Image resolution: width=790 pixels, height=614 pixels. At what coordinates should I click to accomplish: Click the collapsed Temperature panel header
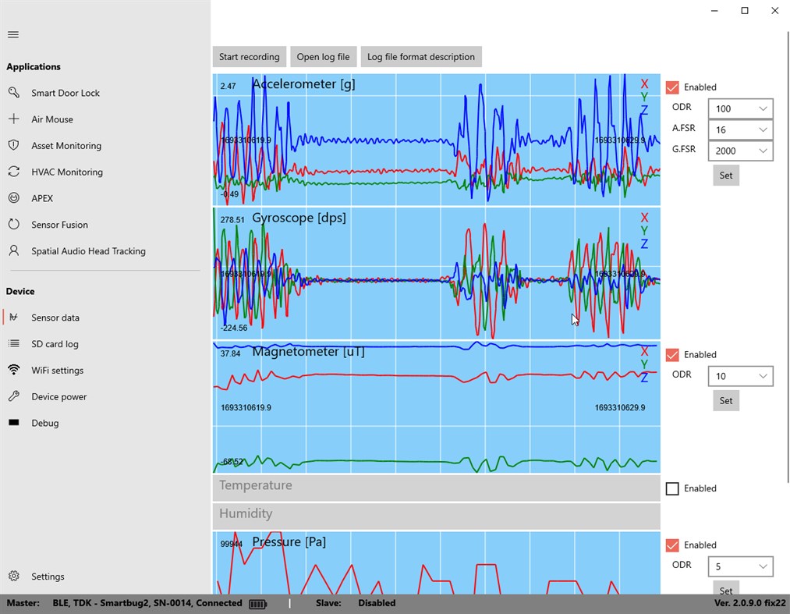(436, 488)
